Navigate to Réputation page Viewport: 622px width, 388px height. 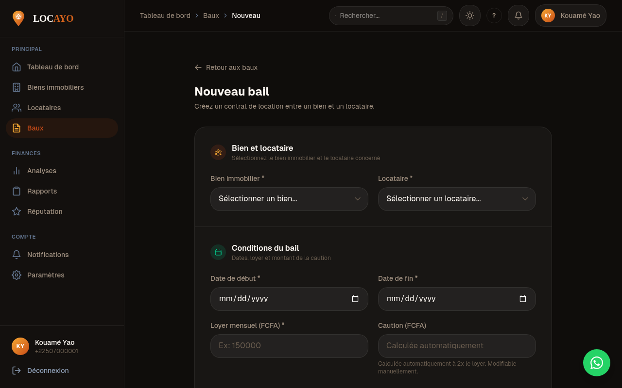45,211
